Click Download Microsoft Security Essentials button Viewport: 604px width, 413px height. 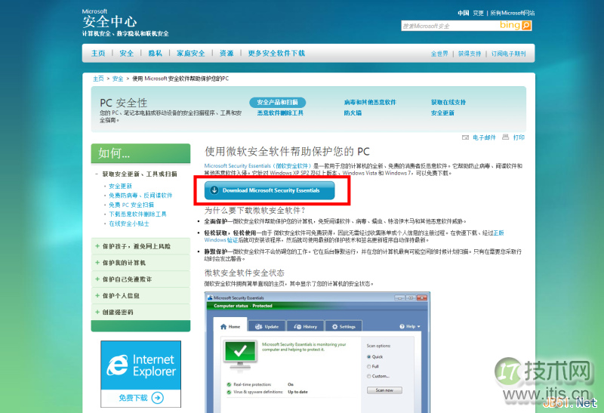point(269,190)
